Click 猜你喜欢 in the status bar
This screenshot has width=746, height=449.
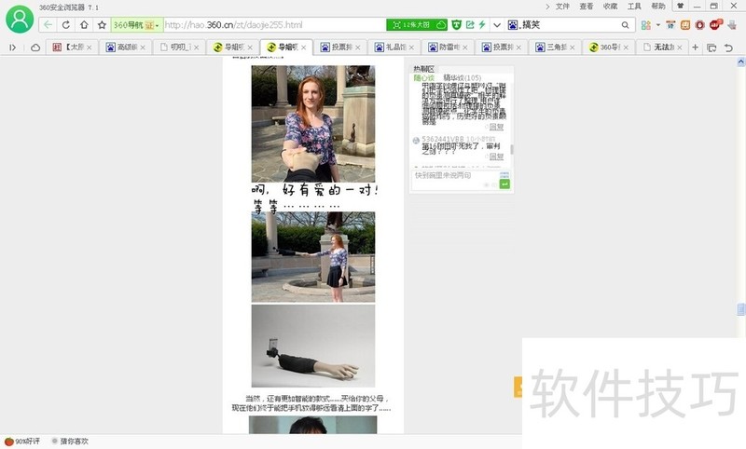click(x=70, y=441)
